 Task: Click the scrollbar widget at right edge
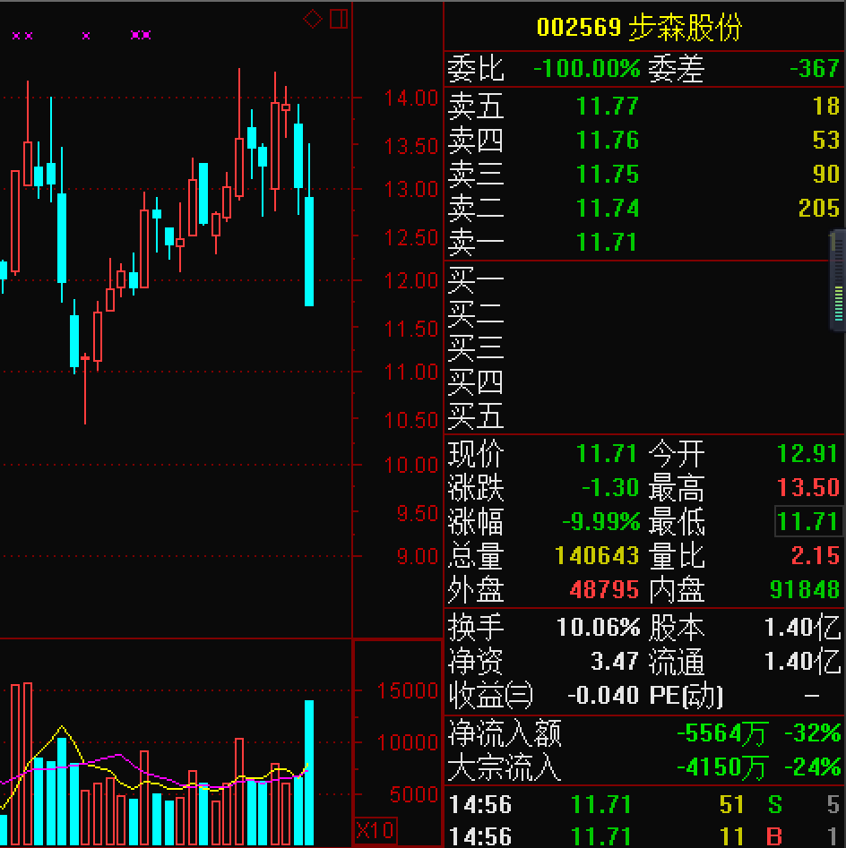(x=837, y=281)
